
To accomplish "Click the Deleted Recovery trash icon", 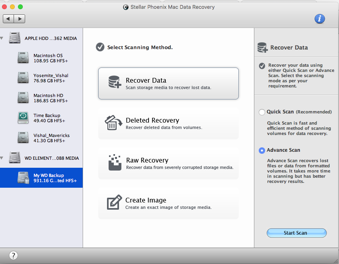I will (x=113, y=123).
